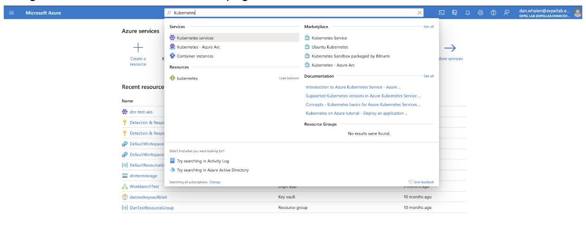The width and height of the screenshot is (586, 225).
Task: Click Try searching in Azure Active Directory
Action: click(213, 170)
